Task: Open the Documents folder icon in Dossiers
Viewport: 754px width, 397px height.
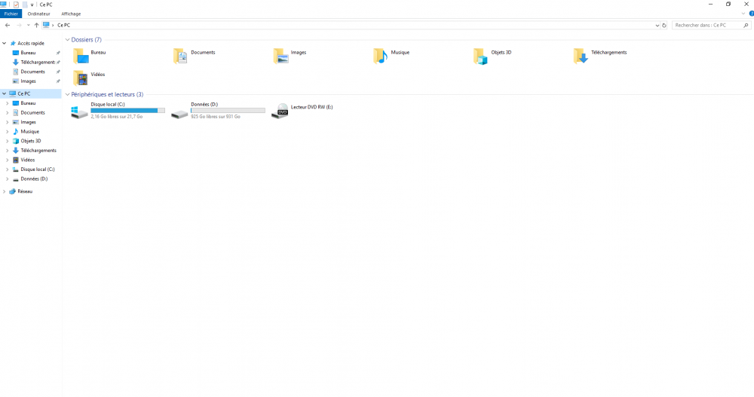Action: 180,56
